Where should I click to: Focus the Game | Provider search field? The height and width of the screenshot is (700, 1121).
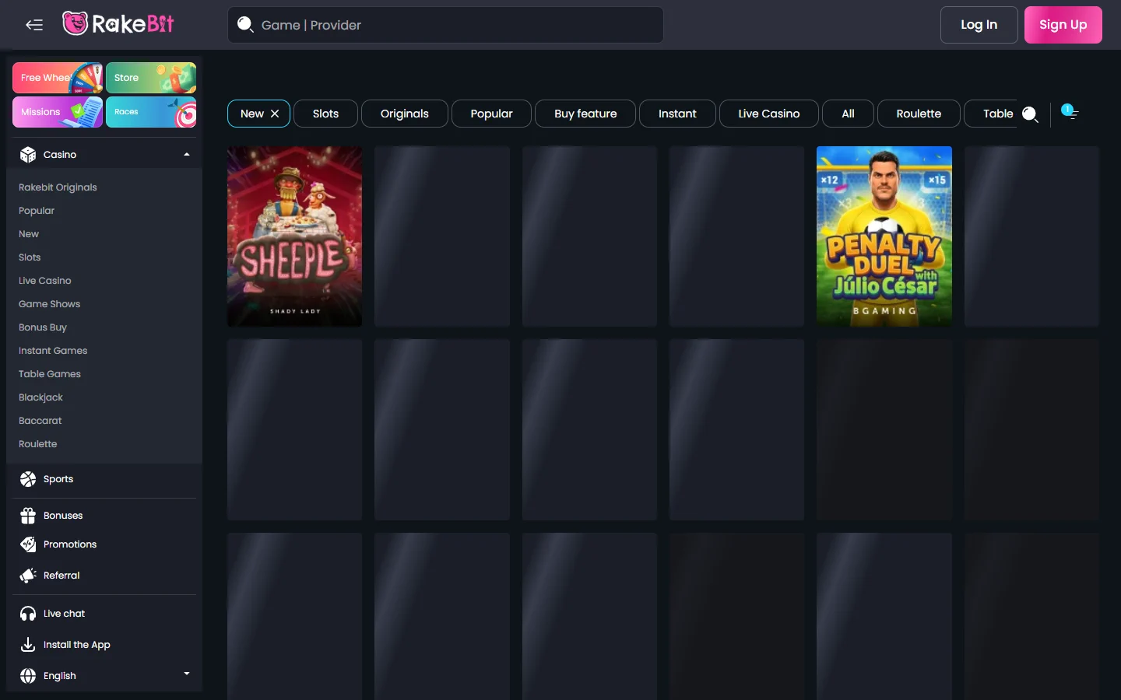[x=445, y=25]
